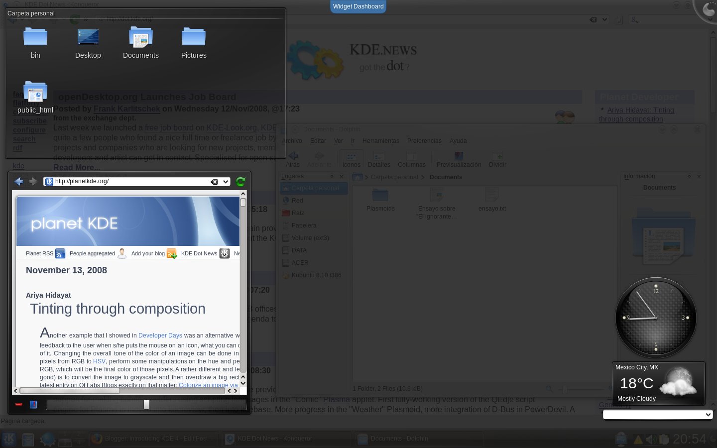
Task: Open the Herramientas menu in Dolphin
Action: [x=381, y=141]
